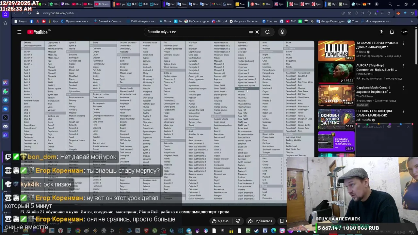Open the Google Переводчик bookmark
The width and height of the screenshot is (418, 235).
(330, 21)
